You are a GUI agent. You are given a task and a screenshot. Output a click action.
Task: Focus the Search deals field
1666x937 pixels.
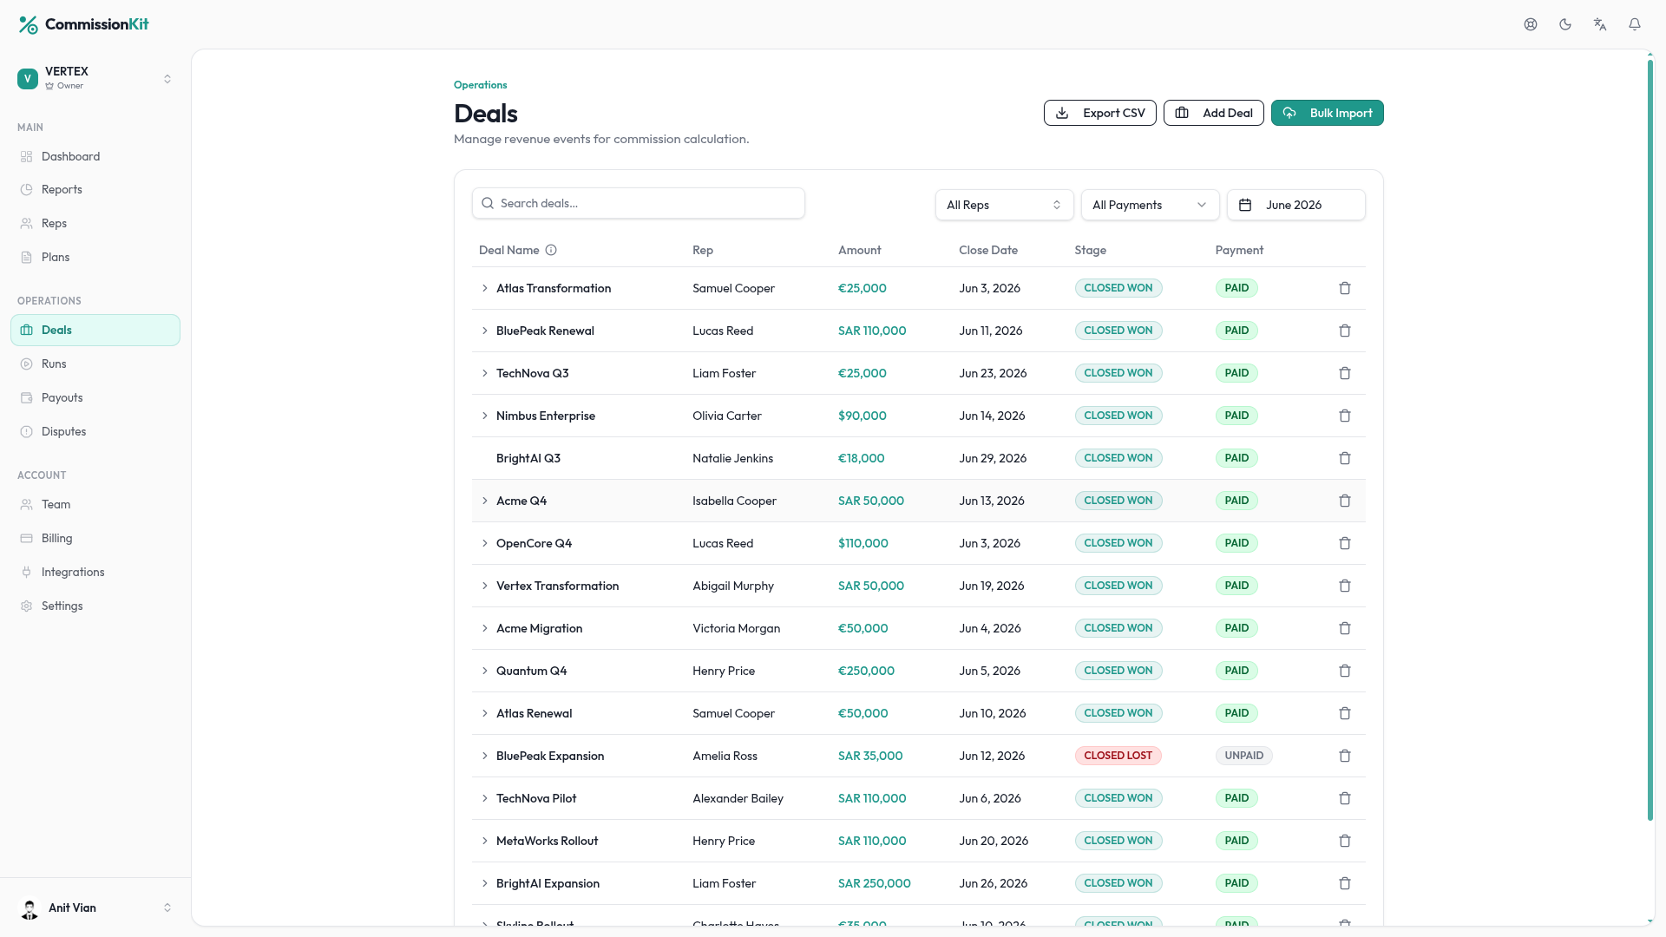tap(639, 203)
